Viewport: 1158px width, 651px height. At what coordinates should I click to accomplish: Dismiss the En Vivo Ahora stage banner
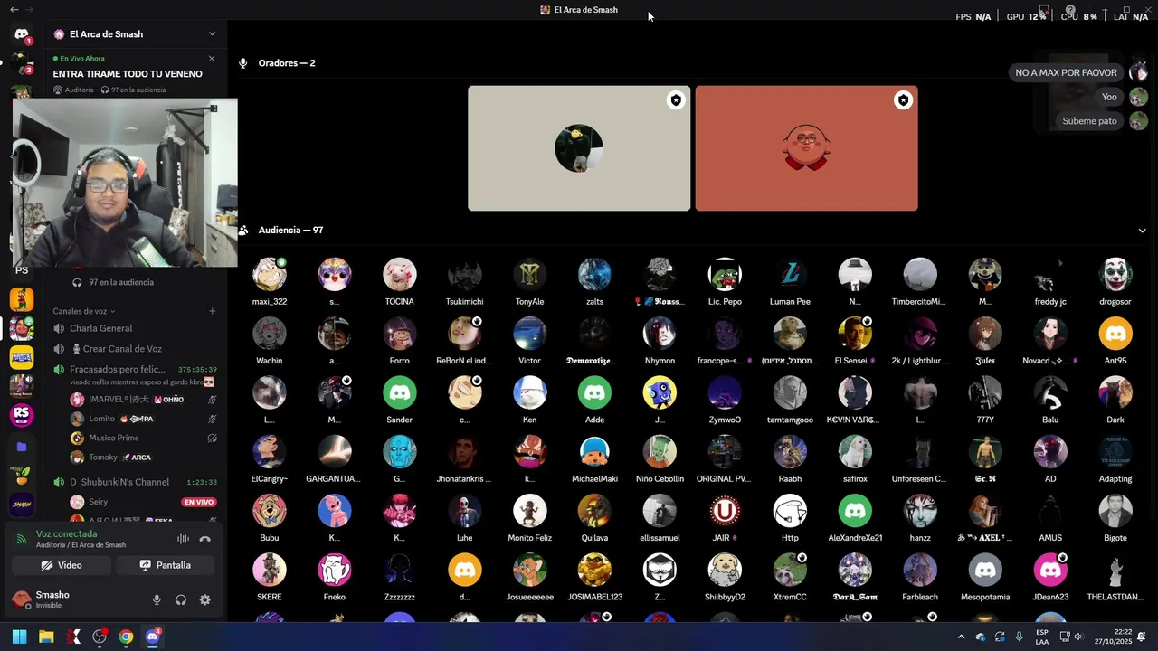pyautogui.click(x=212, y=59)
